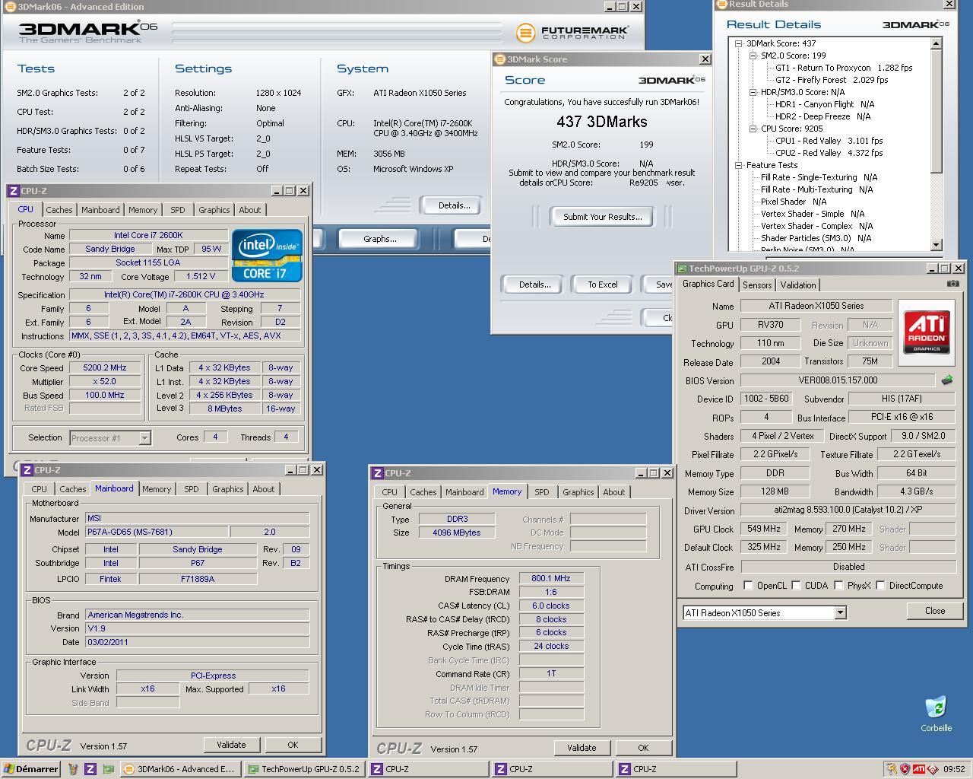Switch to the Validation tab in GPU-Z

pos(797,285)
